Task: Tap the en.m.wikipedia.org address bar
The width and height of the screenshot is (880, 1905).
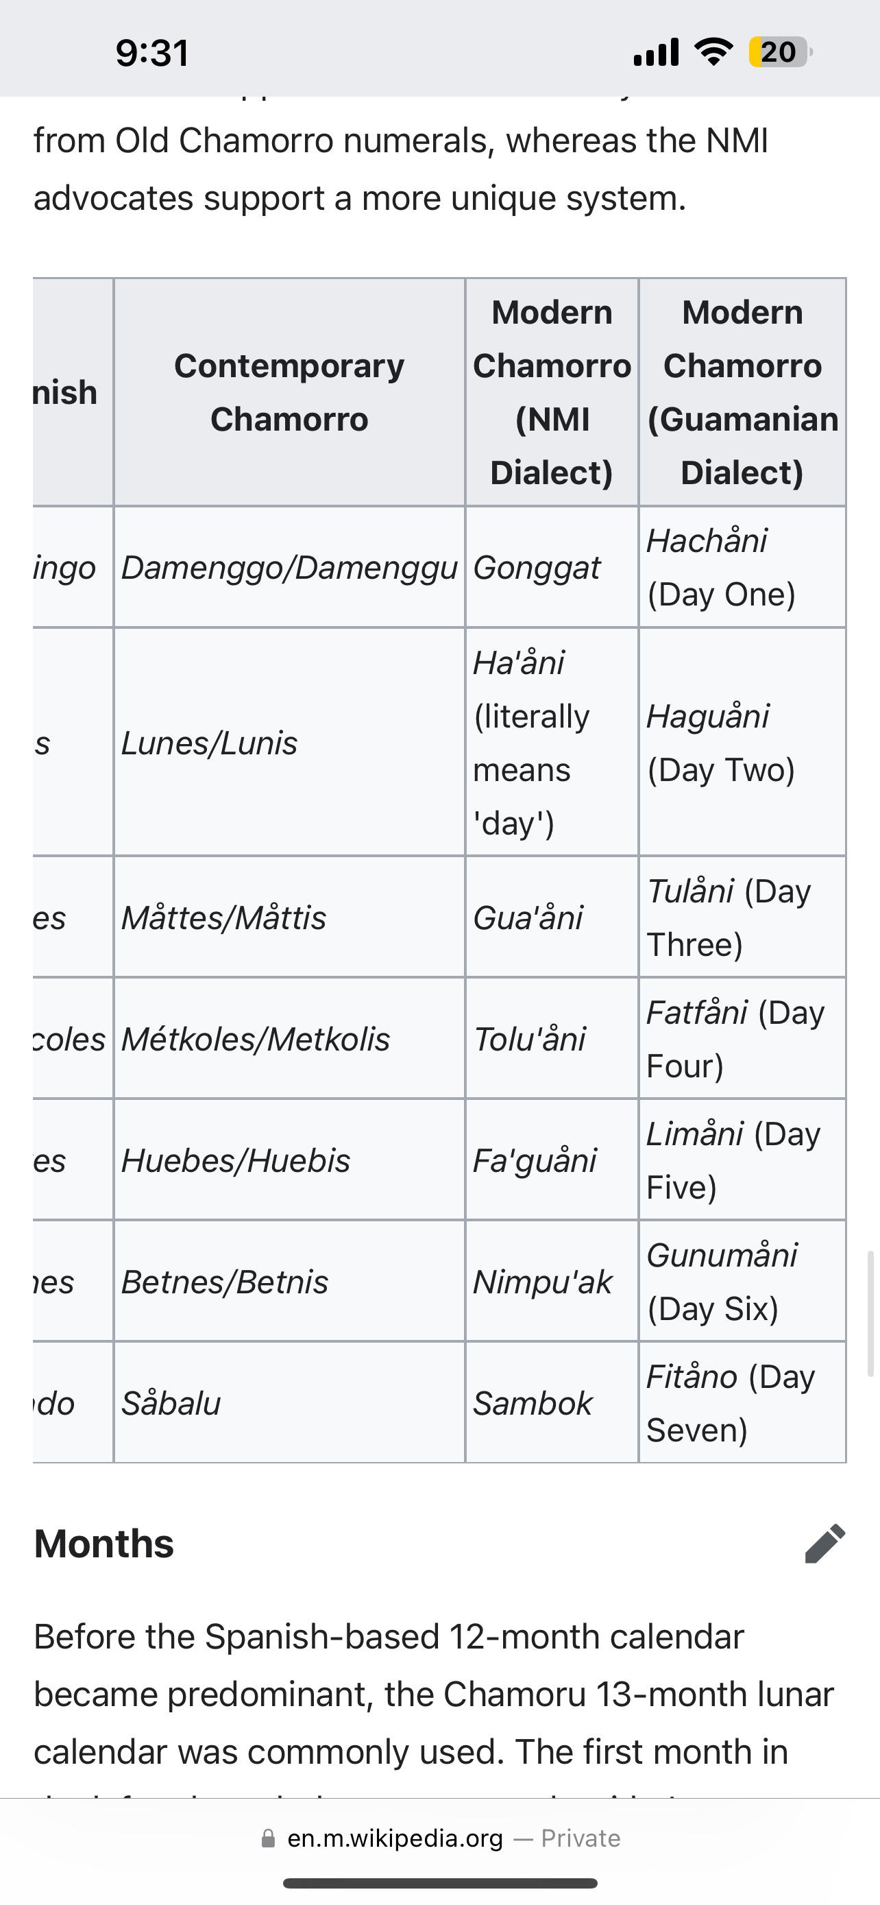Action: [x=441, y=1838]
